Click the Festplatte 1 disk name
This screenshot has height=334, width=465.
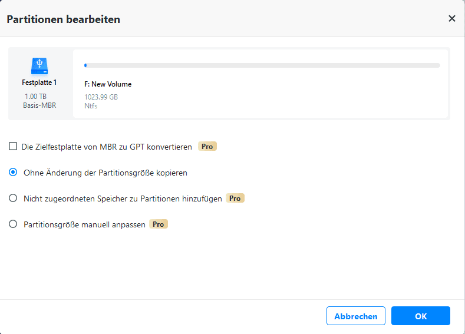(x=39, y=82)
